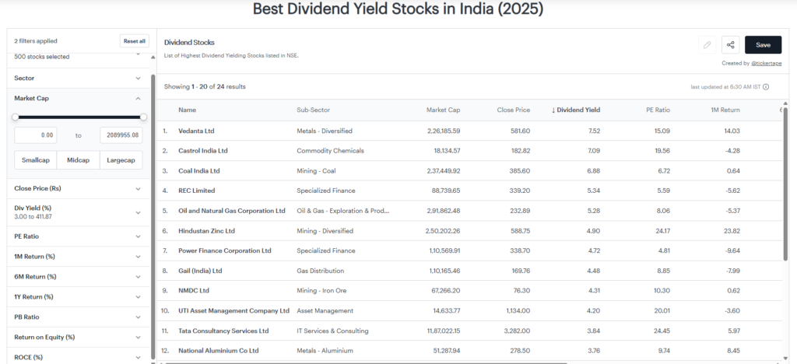Screen dimensions: 797x364
Task: Open the Div Yield (%) filter section
Action: 139,212
